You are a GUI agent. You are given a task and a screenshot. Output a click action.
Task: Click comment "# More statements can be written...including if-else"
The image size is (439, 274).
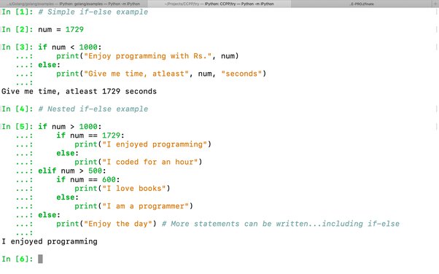pos(281,224)
